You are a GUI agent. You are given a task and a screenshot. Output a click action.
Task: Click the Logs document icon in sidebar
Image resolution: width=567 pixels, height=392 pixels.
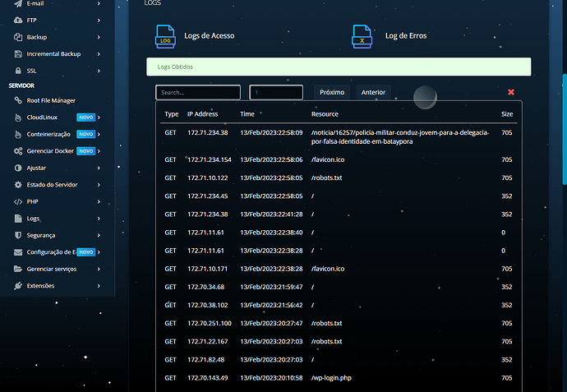(18, 219)
